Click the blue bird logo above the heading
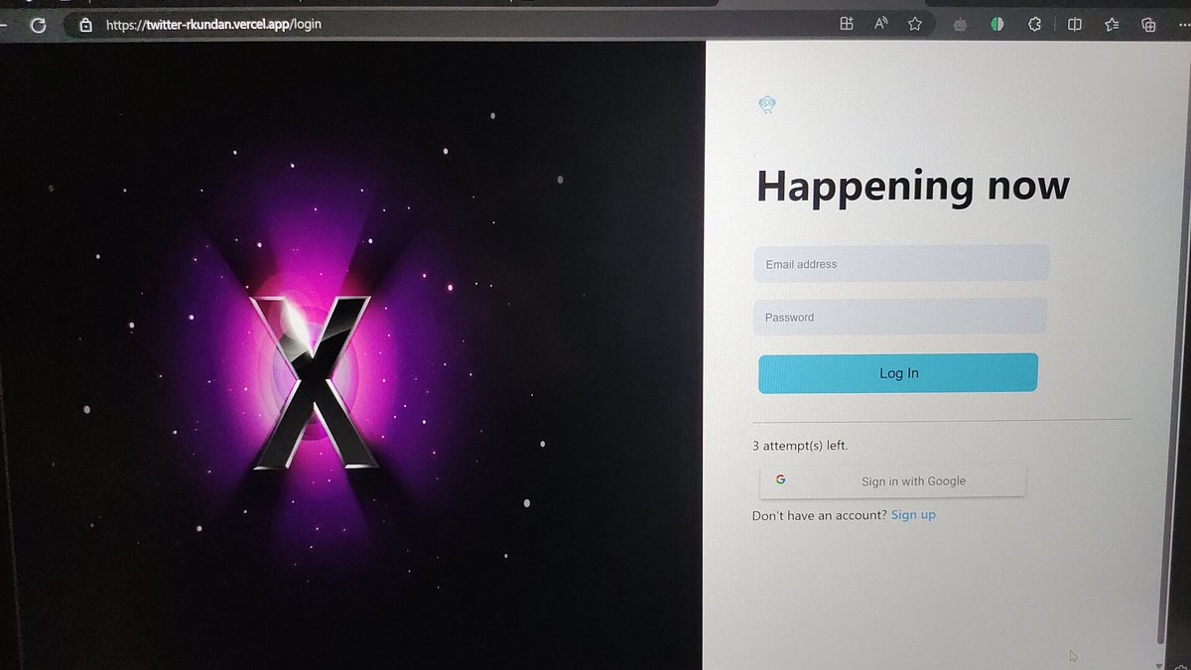This screenshot has height=670, width=1191. [x=766, y=103]
